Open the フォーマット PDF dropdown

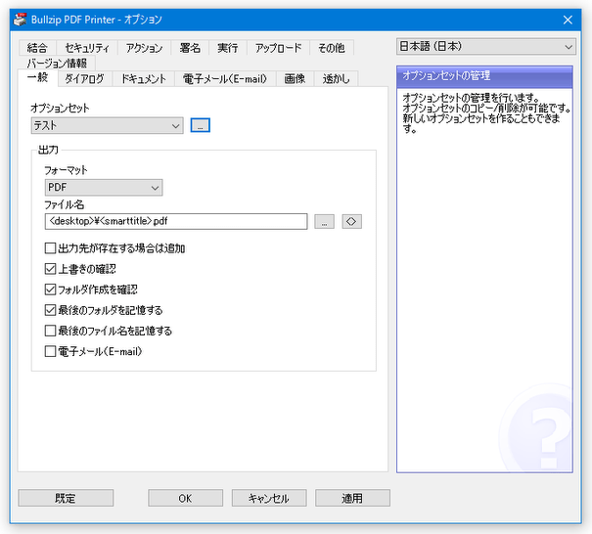point(104,188)
